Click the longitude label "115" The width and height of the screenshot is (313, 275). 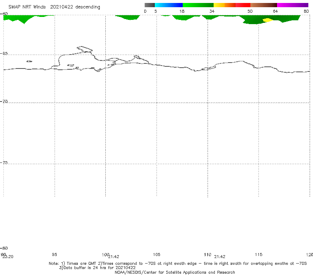[258, 254]
